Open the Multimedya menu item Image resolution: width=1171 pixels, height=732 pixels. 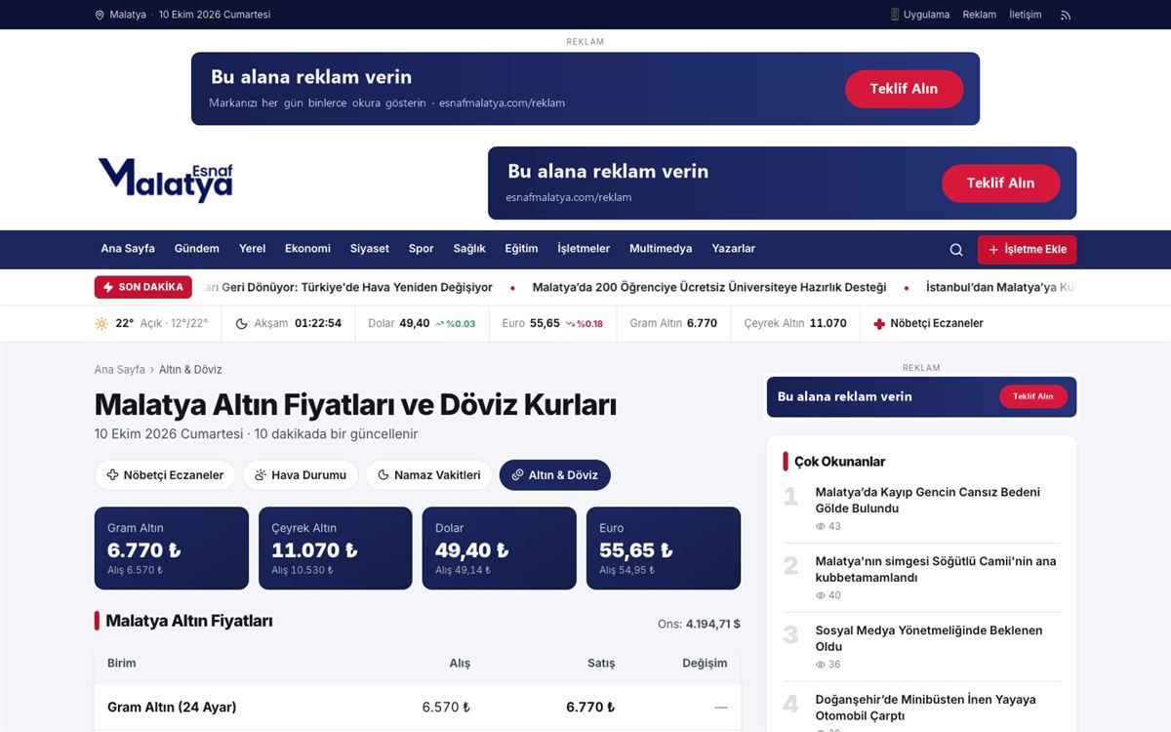click(661, 249)
